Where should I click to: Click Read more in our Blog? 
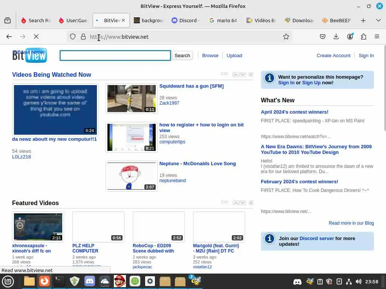tap(351, 223)
